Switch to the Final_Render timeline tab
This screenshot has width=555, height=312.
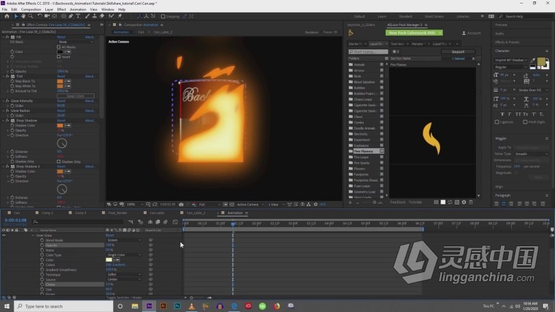click(118, 213)
